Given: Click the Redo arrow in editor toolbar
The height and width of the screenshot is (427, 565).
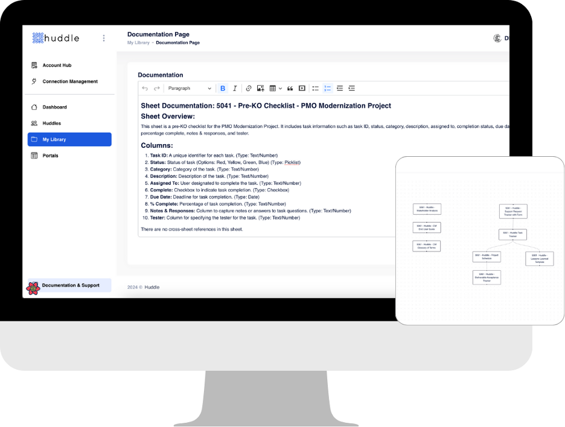Looking at the screenshot, I should pos(157,89).
